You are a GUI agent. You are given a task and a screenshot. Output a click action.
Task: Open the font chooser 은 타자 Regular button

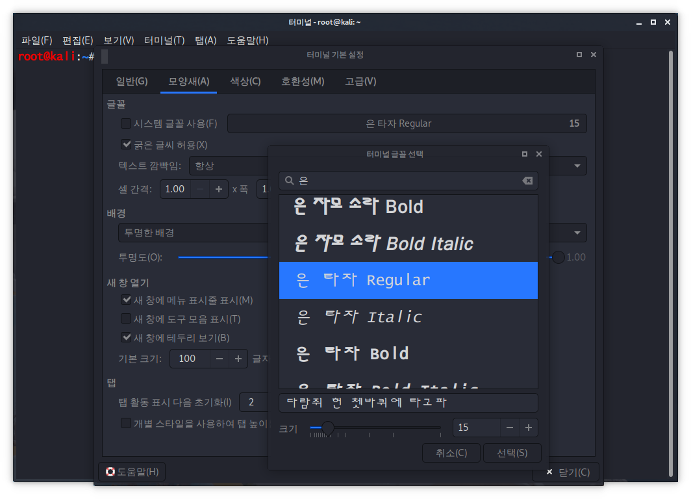407,123
